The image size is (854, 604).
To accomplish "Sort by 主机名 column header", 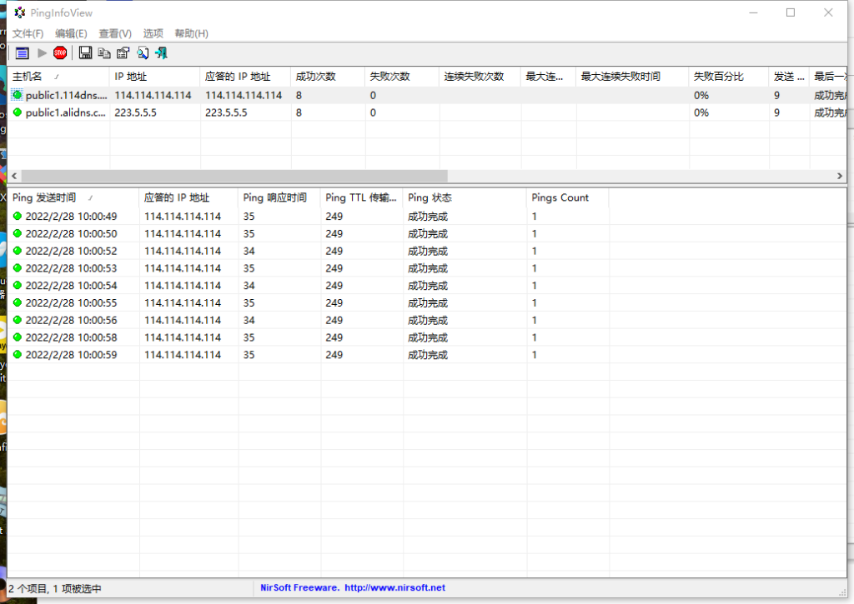I will point(58,77).
